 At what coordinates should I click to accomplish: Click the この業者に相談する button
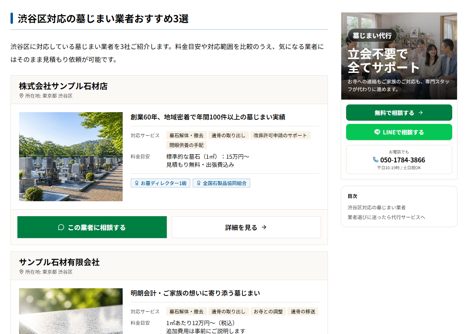point(92,227)
